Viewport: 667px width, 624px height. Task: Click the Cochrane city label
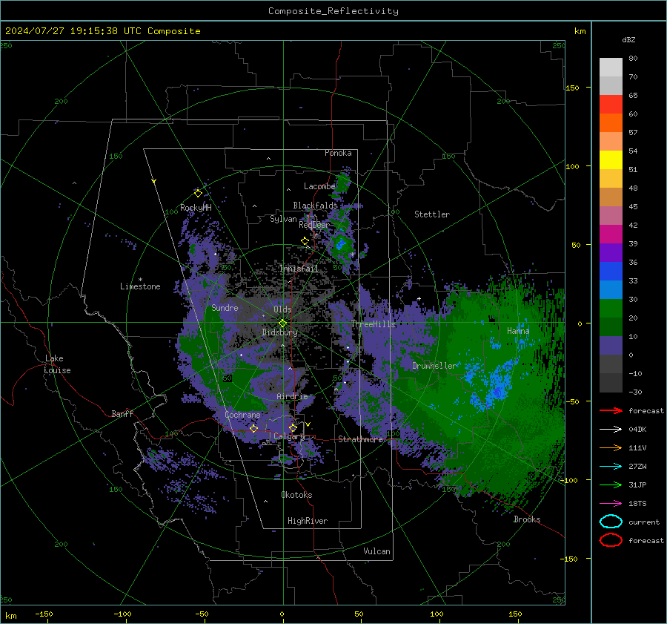242,415
